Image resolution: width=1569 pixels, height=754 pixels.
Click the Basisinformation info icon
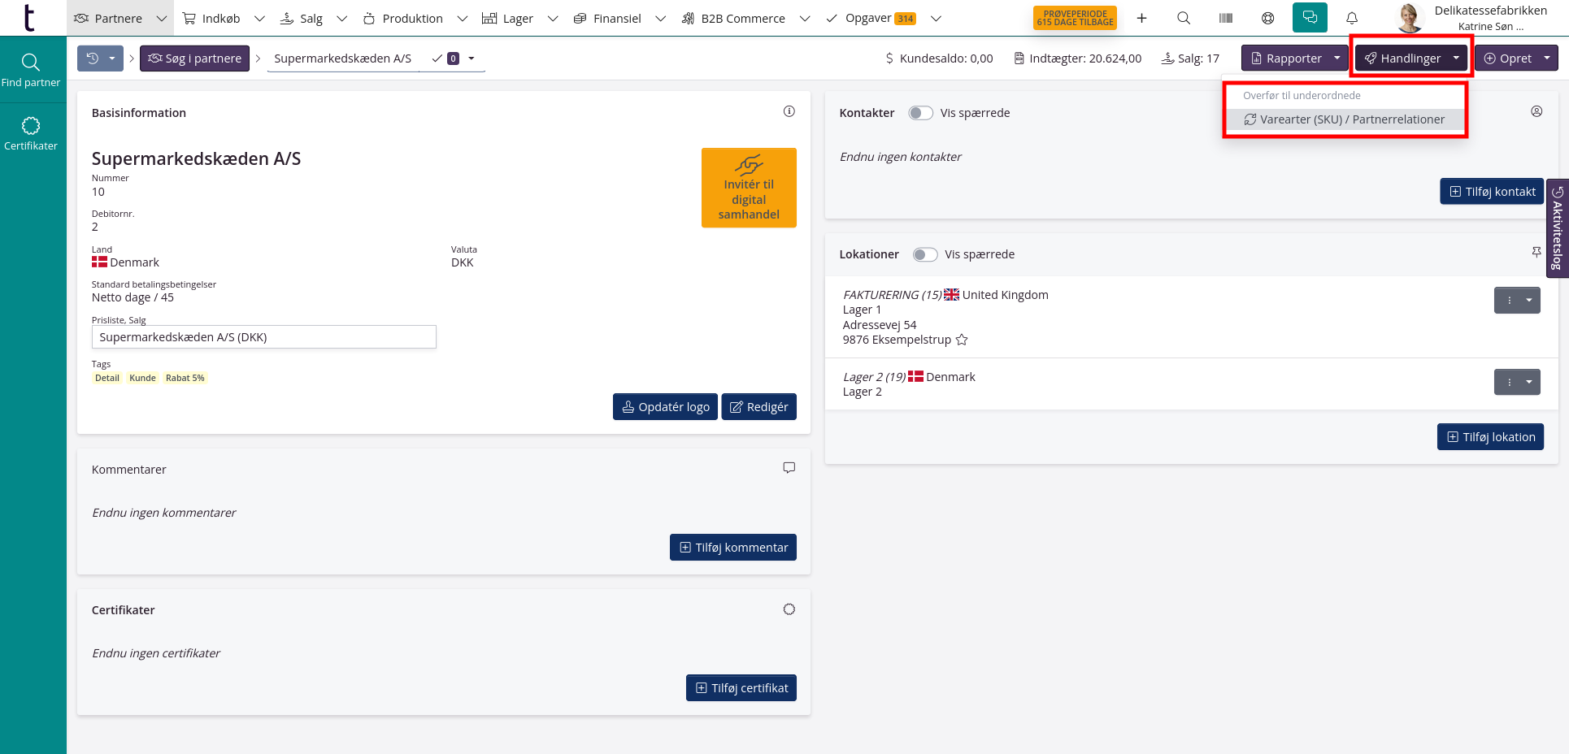pyautogui.click(x=789, y=112)
